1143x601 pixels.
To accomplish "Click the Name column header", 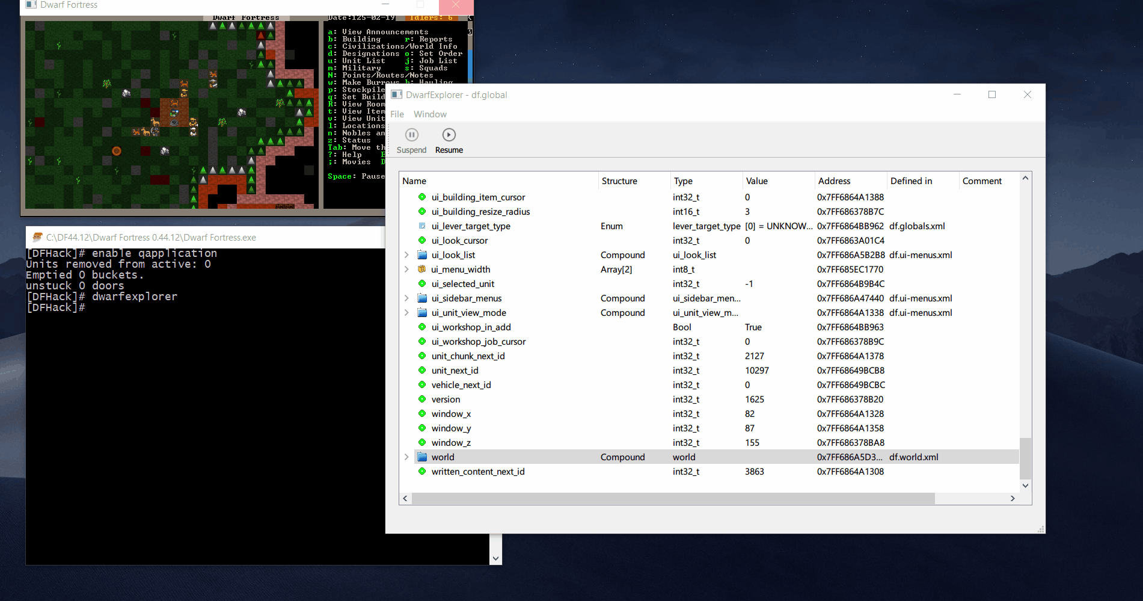I will (498, 181).
